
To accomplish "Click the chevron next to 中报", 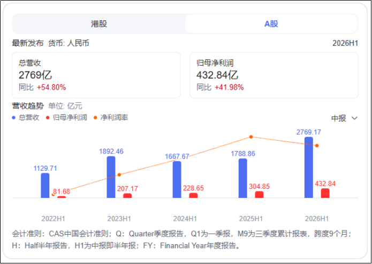I will (354, 118).
